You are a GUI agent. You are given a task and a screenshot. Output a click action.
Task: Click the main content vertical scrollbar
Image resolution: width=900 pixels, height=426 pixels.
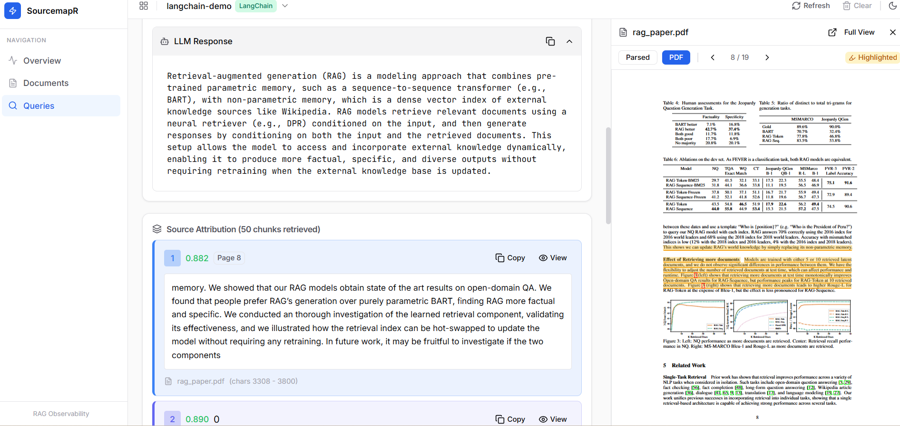(x=608, y=176)
